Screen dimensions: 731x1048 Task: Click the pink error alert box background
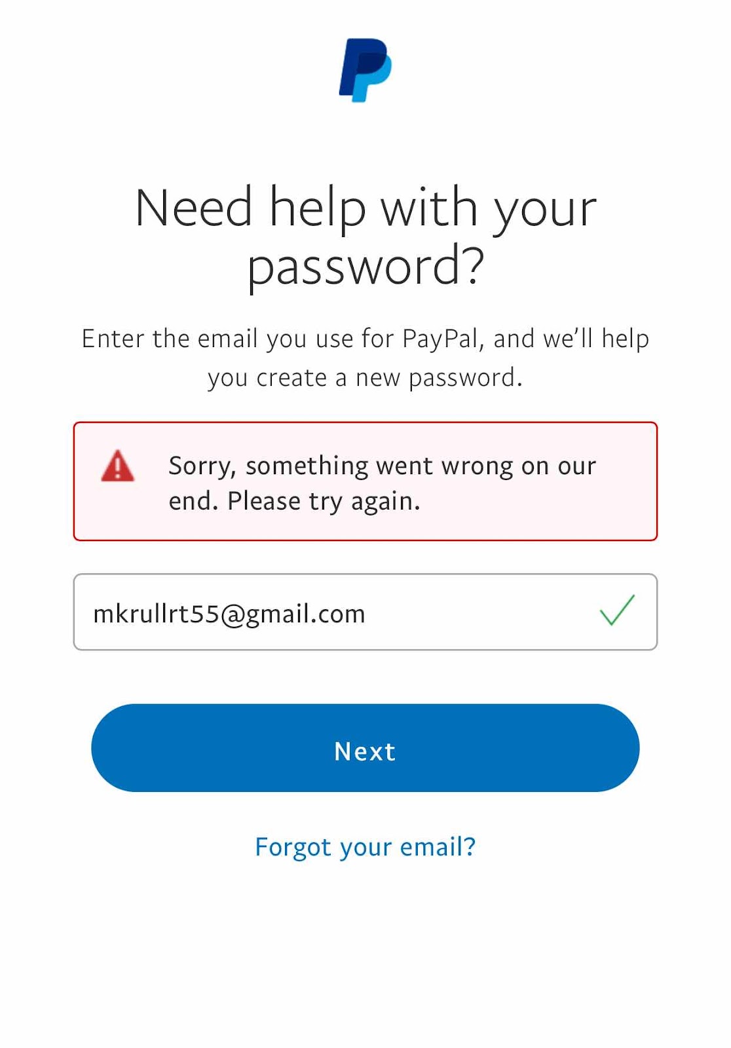click(365, 481)
